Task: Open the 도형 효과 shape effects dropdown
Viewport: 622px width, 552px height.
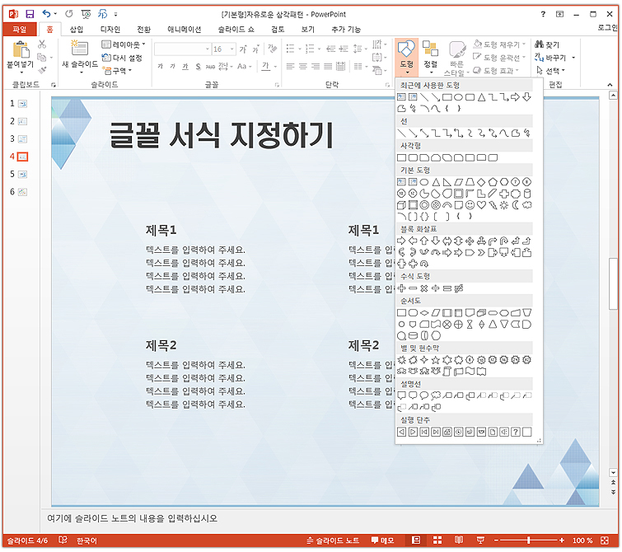Action: tap(496, 70)
